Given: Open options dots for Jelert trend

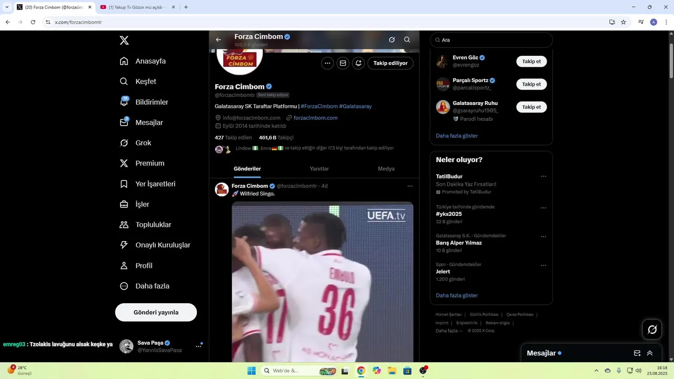Looking at the screenshot, I should coord(543,265).
